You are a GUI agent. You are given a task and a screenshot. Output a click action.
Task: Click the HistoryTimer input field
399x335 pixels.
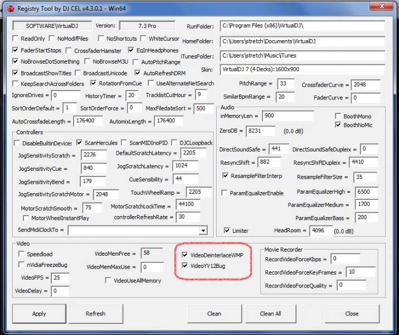coord(132,95)
